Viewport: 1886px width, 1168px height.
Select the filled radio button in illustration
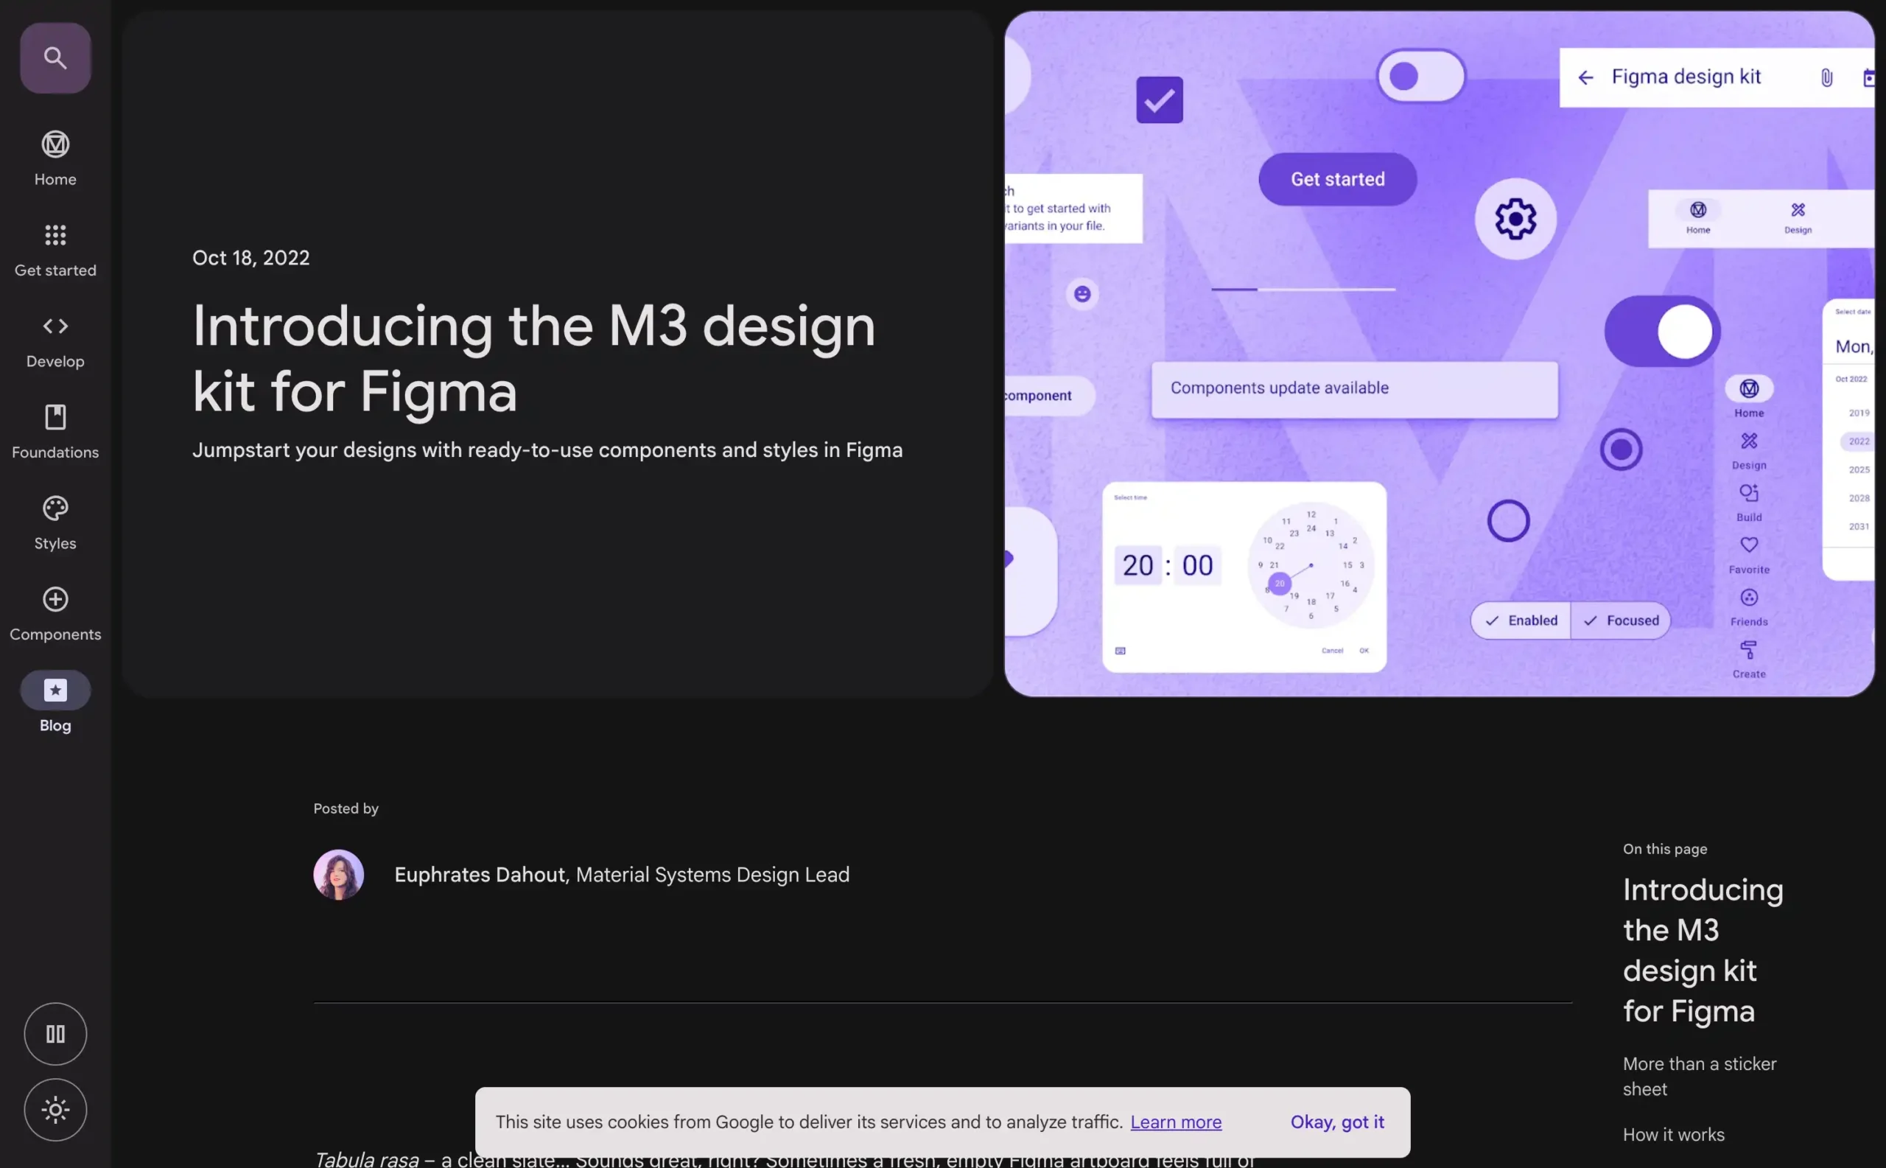[x=1620, y=449]
